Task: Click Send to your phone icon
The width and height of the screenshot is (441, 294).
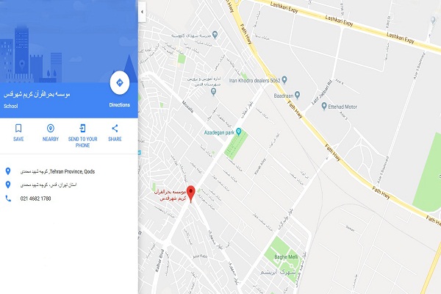Action: click(x=82, y=129)
